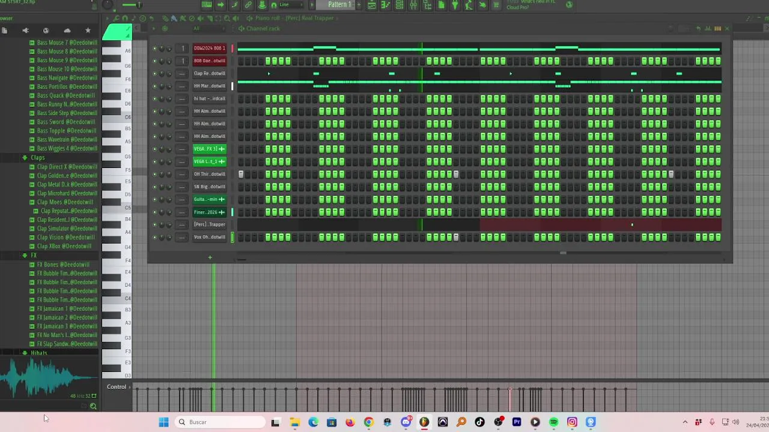Mute the hi hat irdcall channel
Image resolution: width=769 pixels, height=432 pixels.
154,98
